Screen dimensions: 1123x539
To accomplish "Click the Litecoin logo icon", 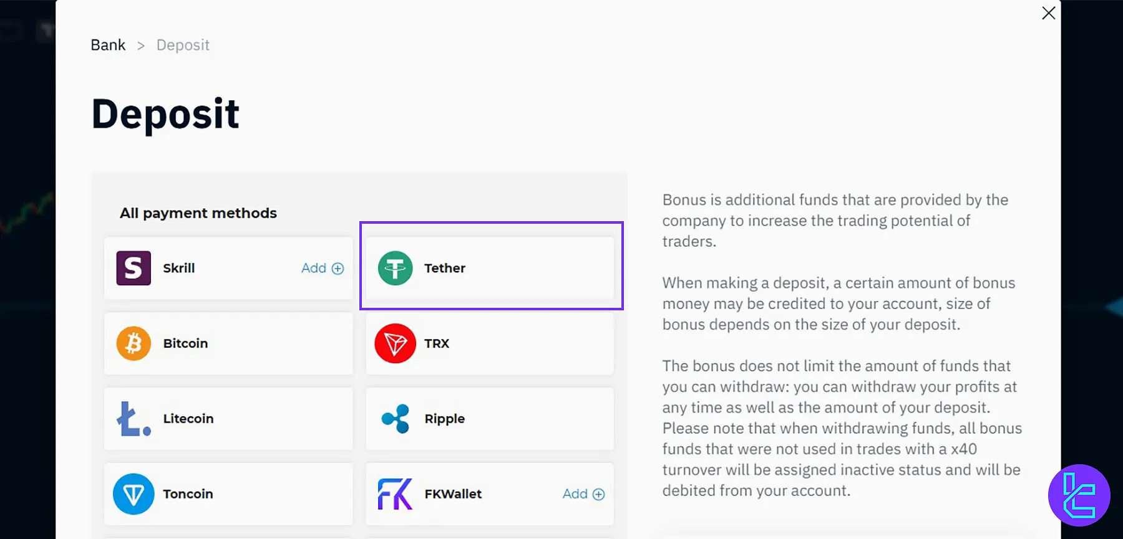I will 133,419.
